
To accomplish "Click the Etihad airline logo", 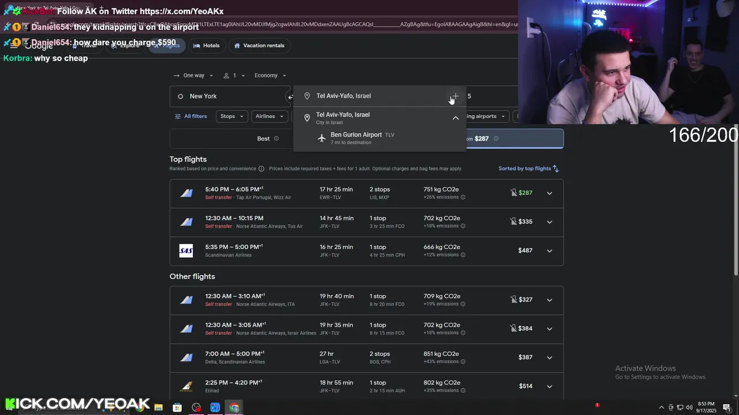I will pyautogui.click(x=186, y=386).
